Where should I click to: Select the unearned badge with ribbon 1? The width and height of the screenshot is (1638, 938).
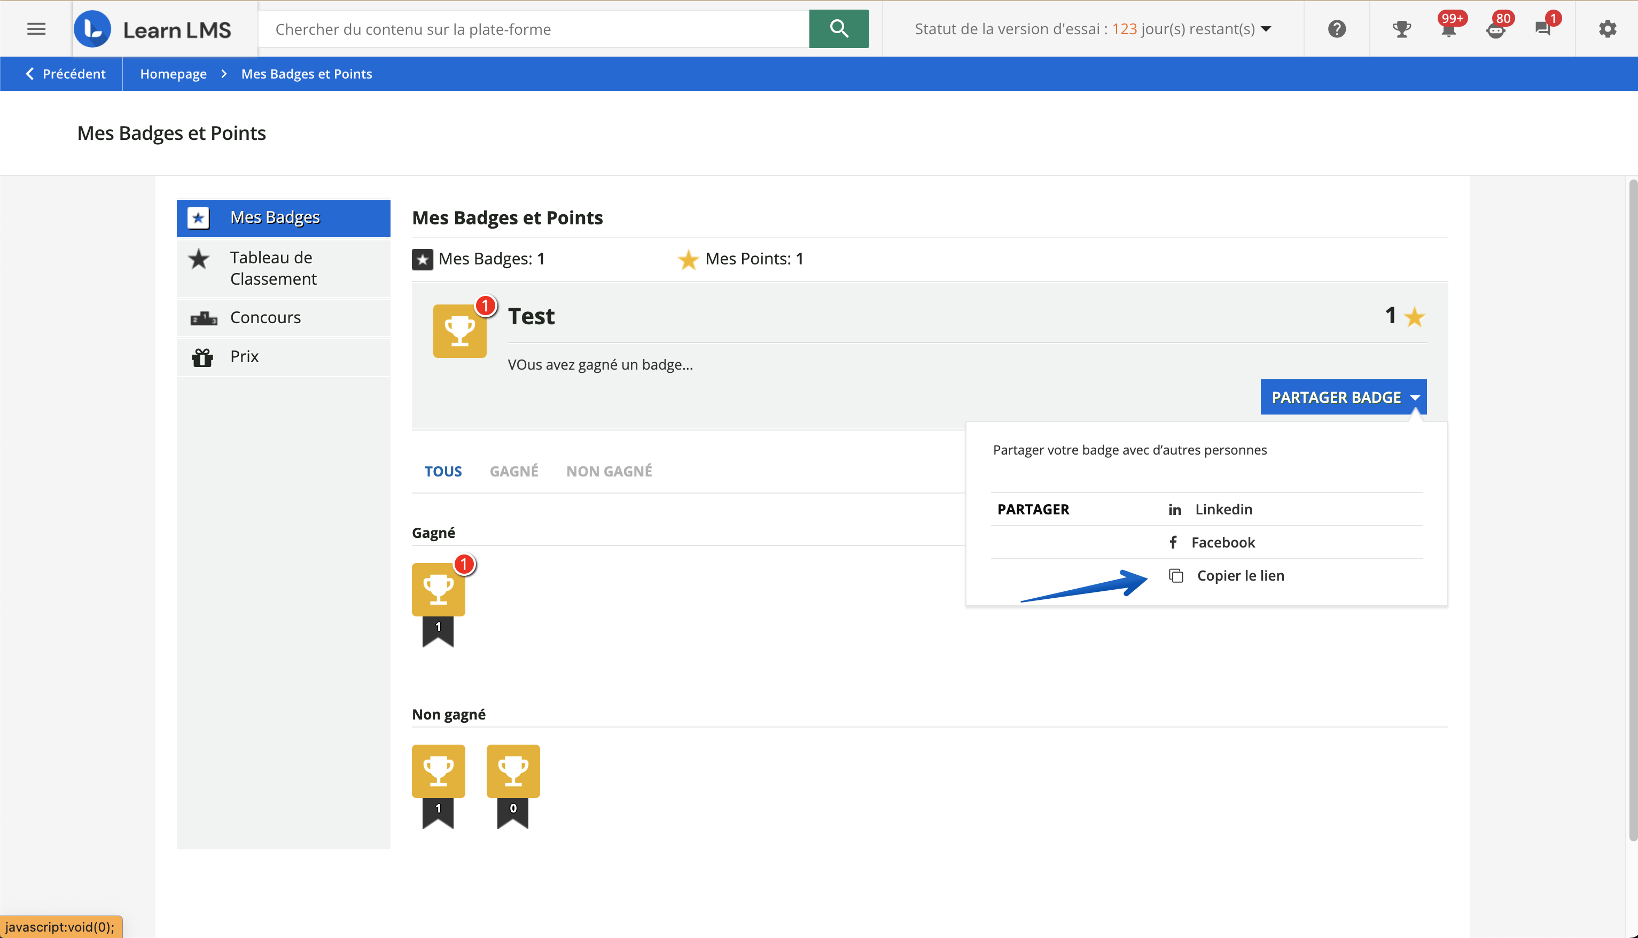point(438,771)
